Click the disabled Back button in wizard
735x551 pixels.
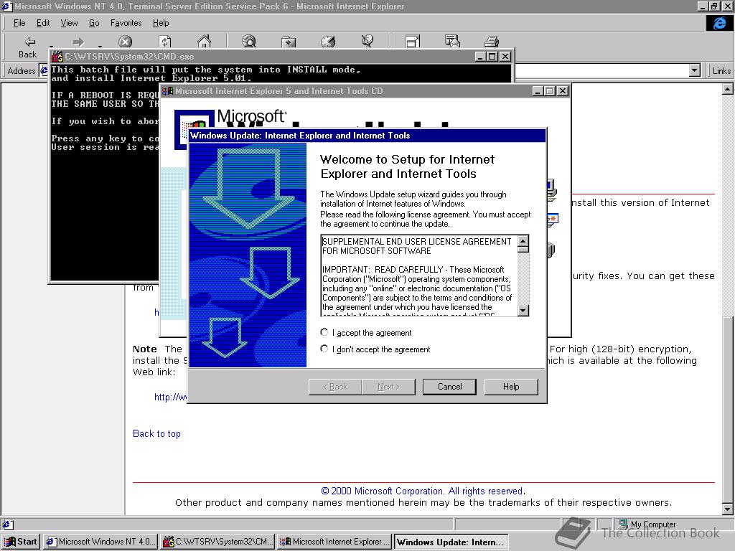[335, 387]
